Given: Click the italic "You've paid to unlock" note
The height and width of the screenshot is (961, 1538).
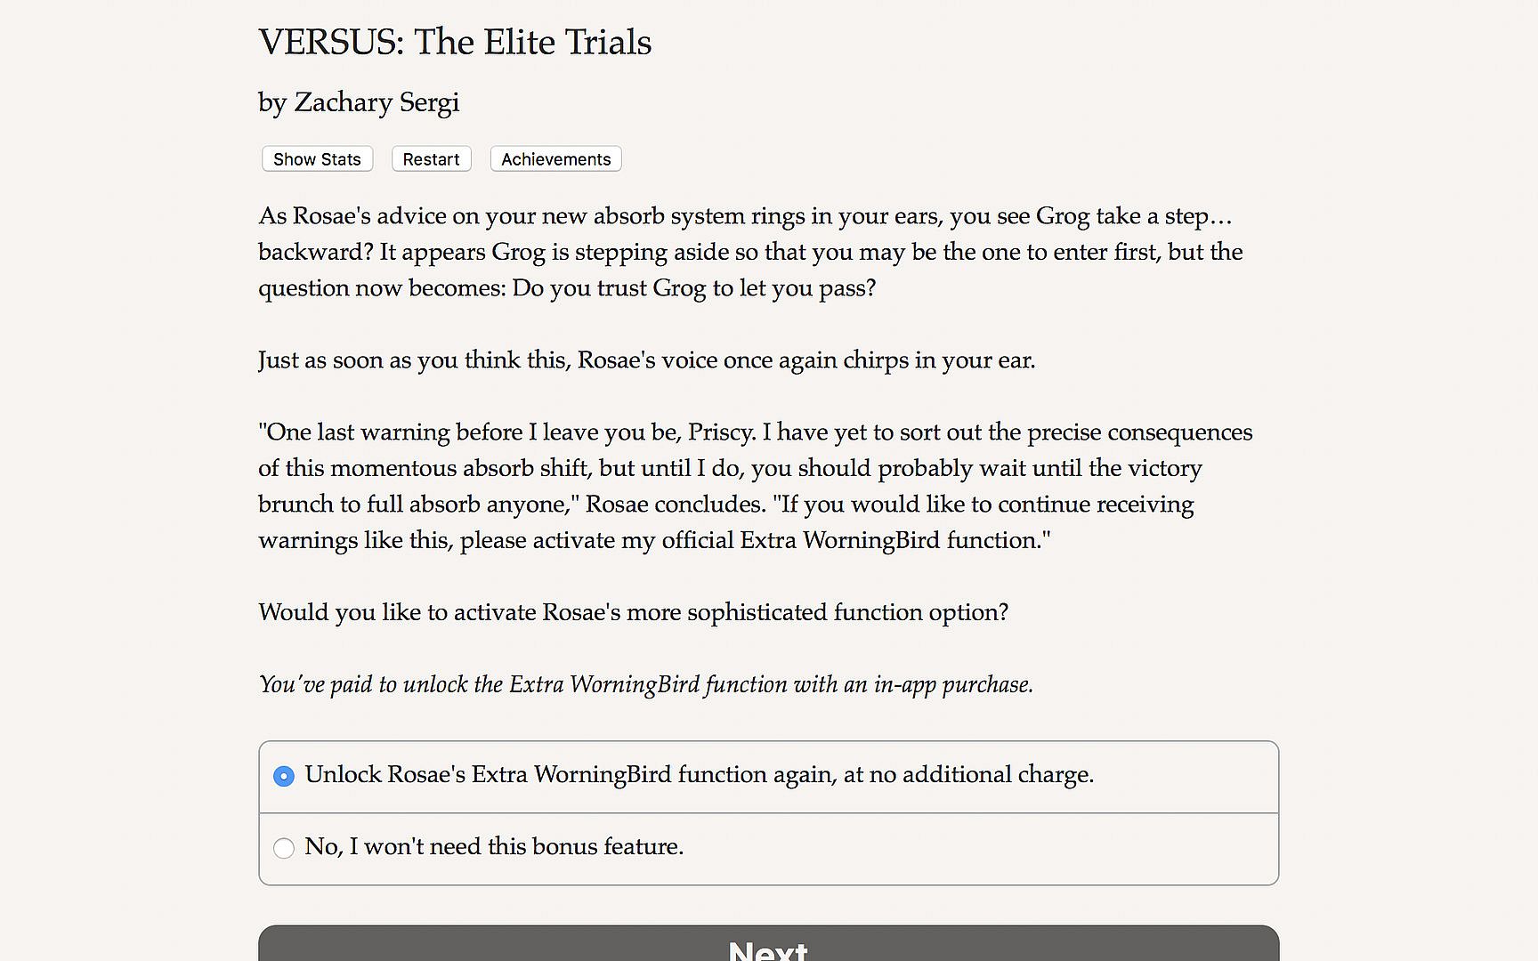Looking at the screenshot, I should coord(645,684).
